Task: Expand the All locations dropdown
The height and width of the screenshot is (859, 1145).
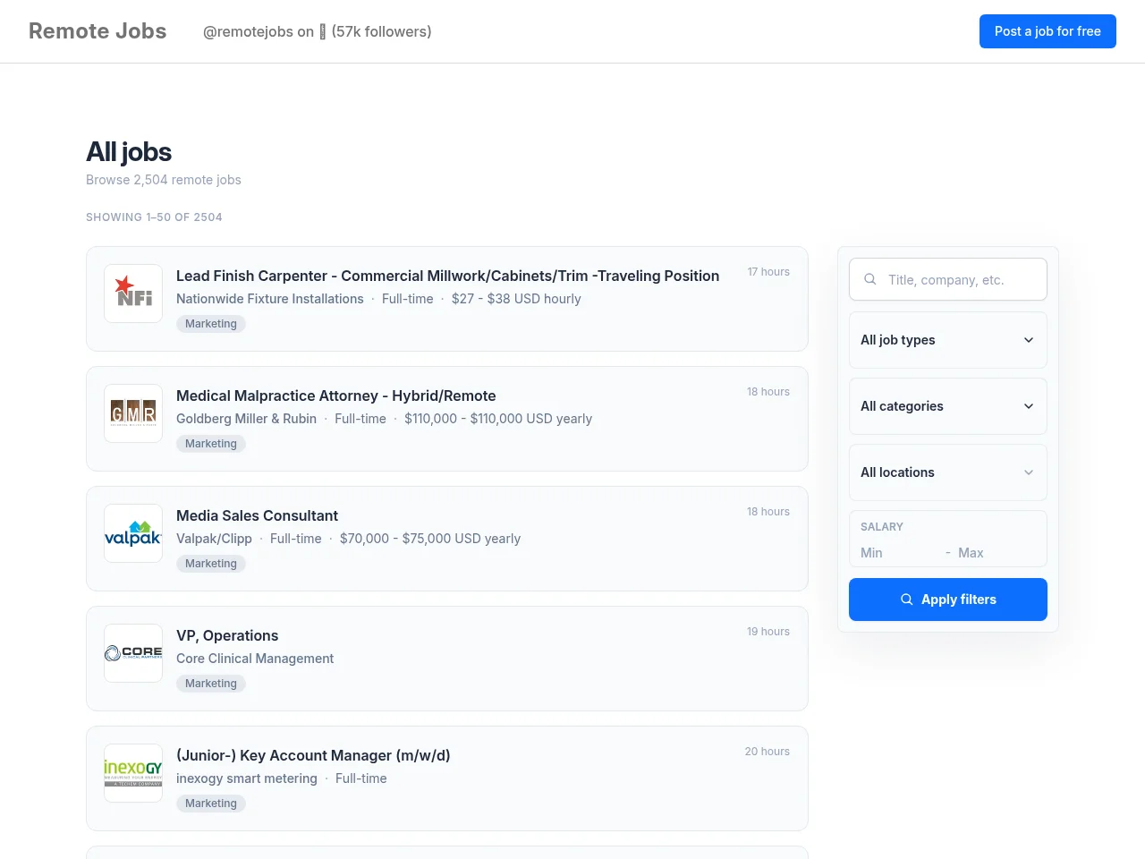Action: point(948,472)
